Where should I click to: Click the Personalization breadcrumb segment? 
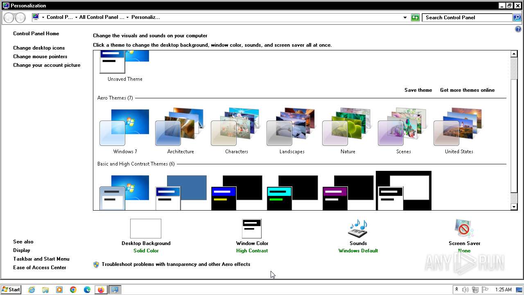146,17
